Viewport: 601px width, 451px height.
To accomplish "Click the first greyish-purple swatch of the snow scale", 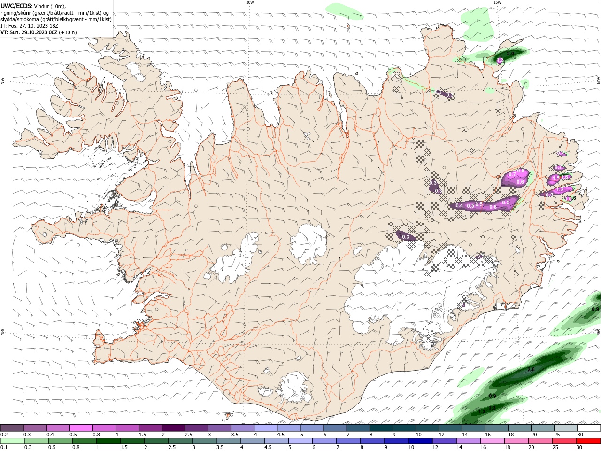I will (x=12, y=428).
